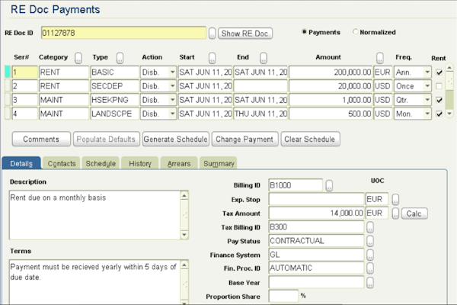Click the Generate Schedule button

click(175, 140)
